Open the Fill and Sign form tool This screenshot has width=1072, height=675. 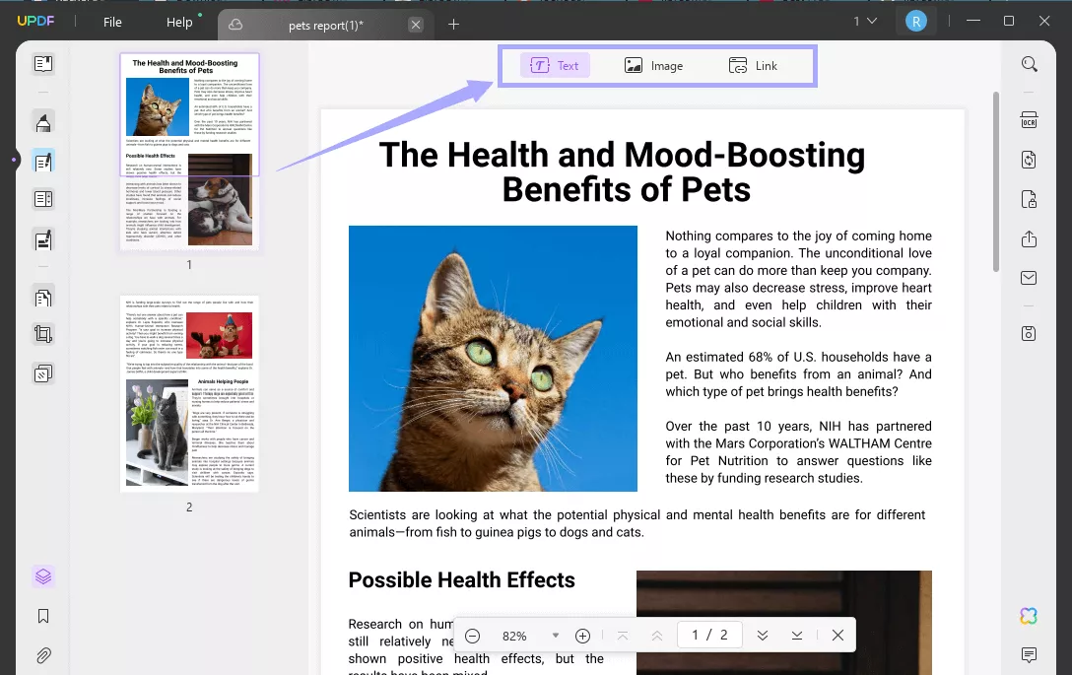point(43,240)
